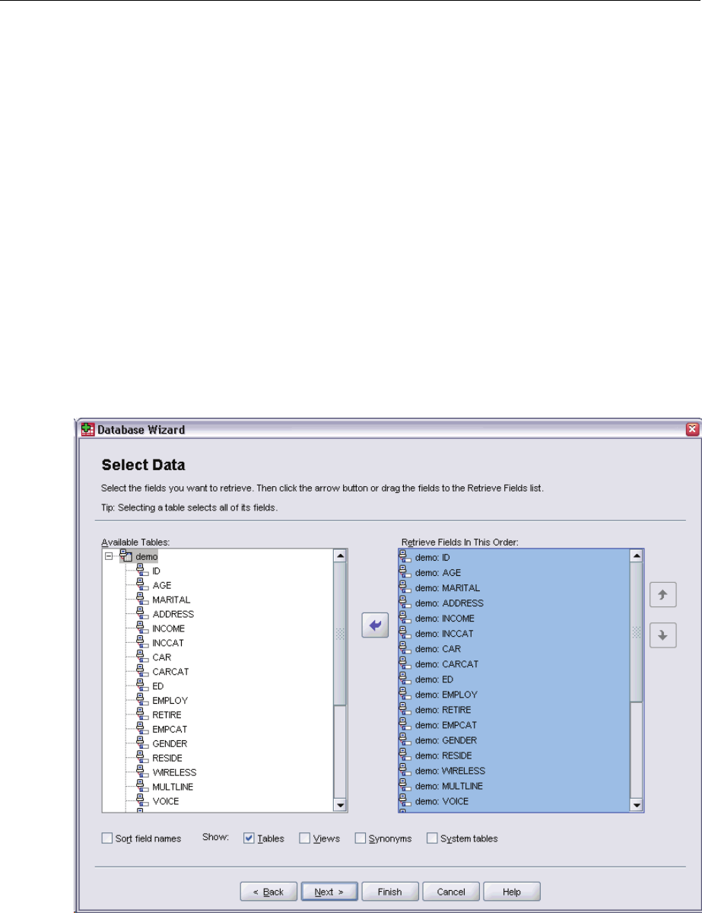The width and height of the screenshot is (702, 913).
Task: Select 'demo: RETIRE' in retrieve list
Action: pos(443,709)
